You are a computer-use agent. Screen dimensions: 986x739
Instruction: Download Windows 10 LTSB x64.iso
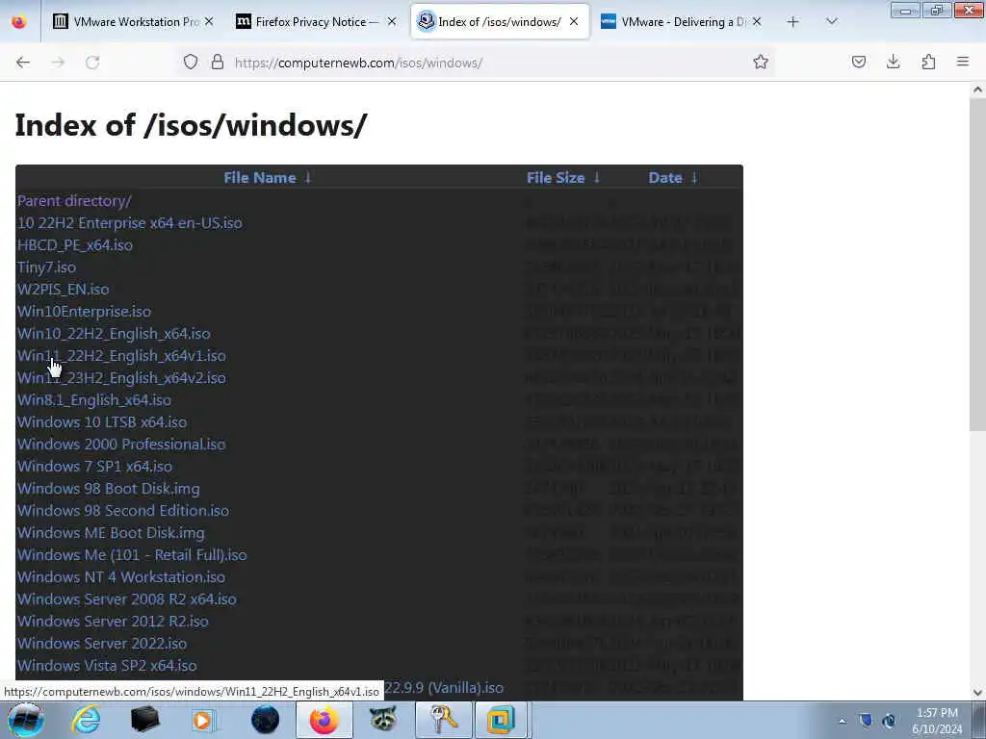[102, 422]
